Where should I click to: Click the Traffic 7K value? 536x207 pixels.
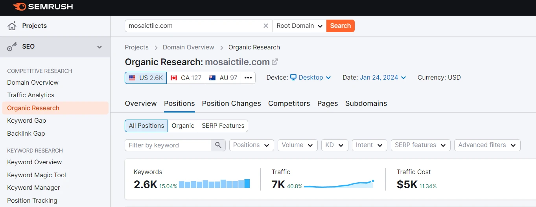coord(278,184)
